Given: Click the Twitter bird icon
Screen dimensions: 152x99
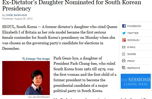Looking at the screenshot, I should coord(124,33).
